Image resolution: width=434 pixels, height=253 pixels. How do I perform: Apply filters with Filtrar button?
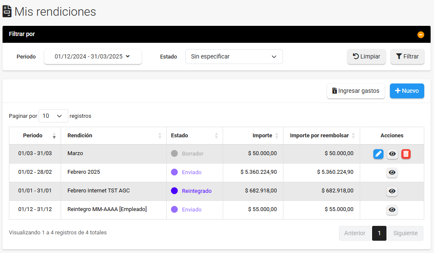pyautogui.click(x=407, y=56)
